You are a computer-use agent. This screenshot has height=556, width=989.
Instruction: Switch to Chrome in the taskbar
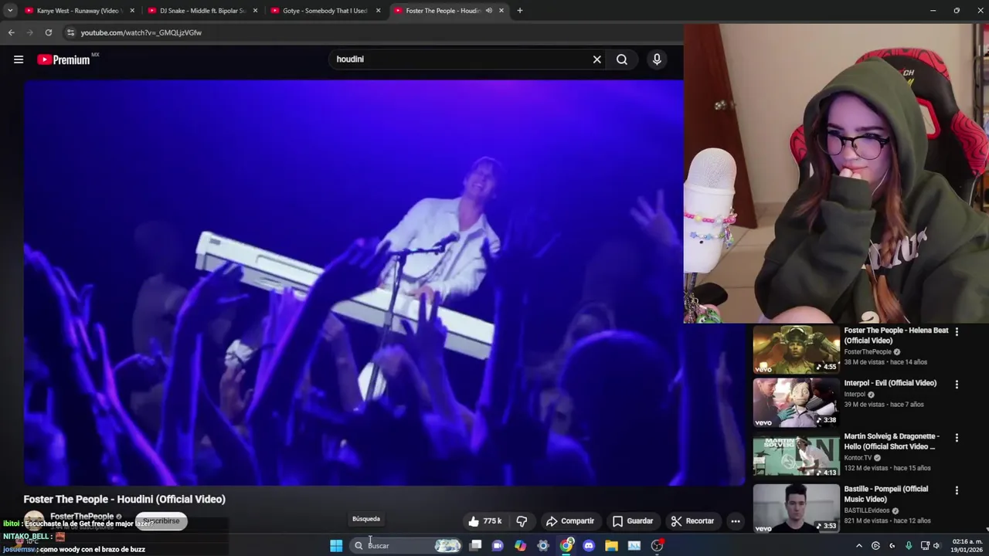tap(566, 546)
